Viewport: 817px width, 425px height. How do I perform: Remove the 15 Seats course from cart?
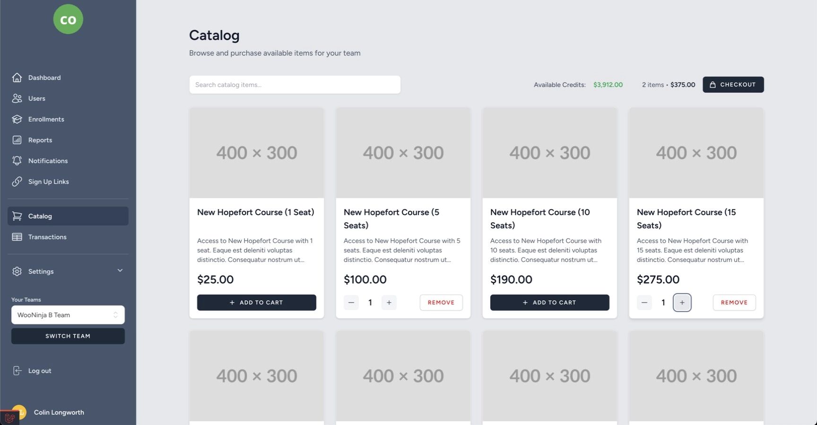(x=734, y=303)
